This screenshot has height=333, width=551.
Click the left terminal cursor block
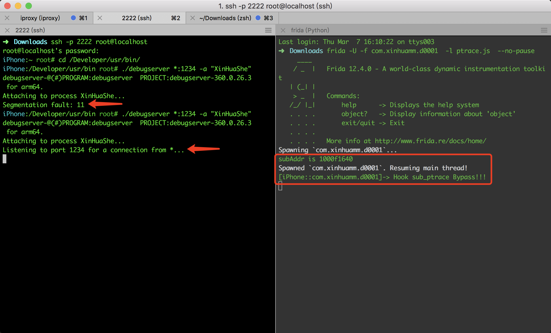5,159
